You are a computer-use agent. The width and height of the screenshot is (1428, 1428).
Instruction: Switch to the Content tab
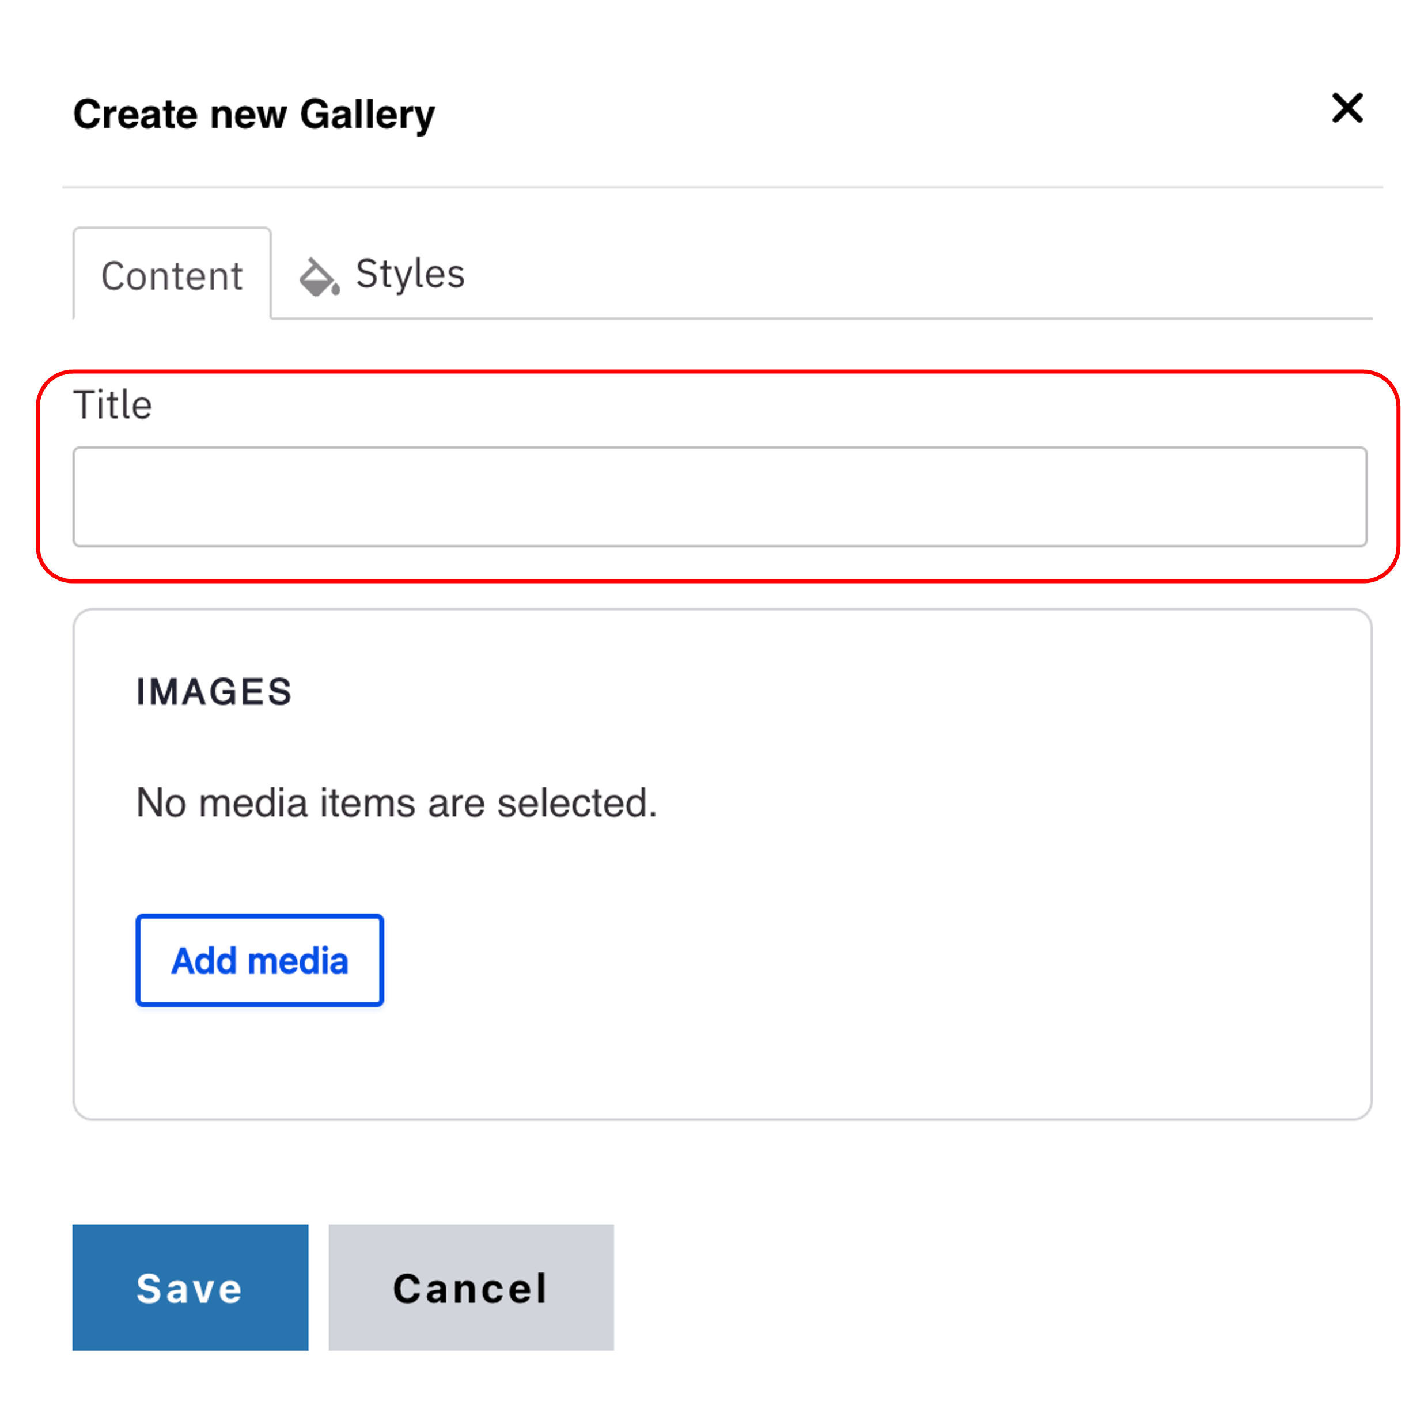[172, 276]
